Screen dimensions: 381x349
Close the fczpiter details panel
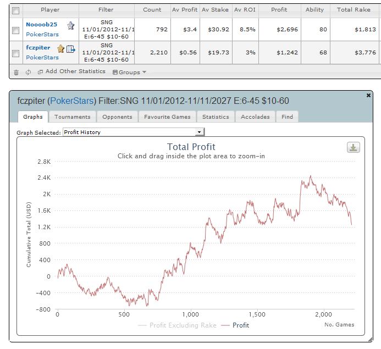(368, 96)
